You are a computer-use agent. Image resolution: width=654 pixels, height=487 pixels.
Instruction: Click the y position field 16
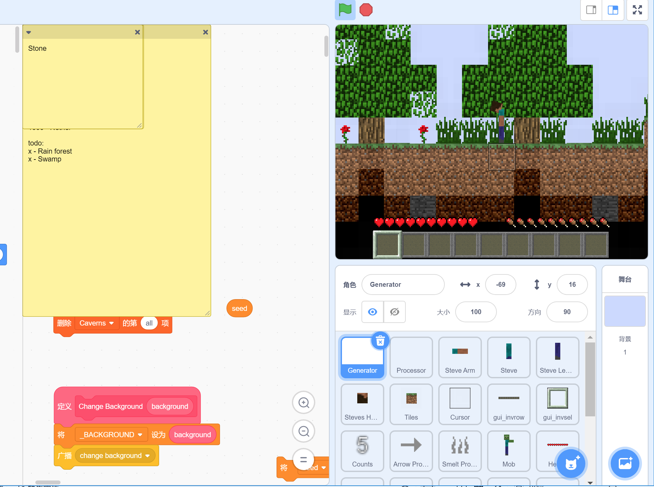click(572, 285)
